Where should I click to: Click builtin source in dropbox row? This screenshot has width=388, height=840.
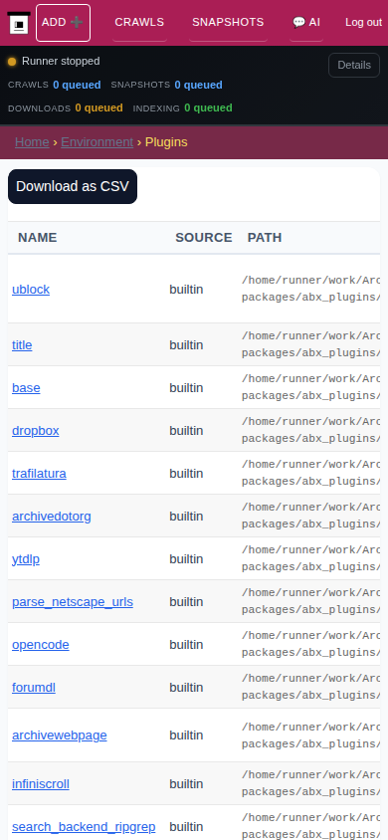pyautogui.click(x=186, y=431)
